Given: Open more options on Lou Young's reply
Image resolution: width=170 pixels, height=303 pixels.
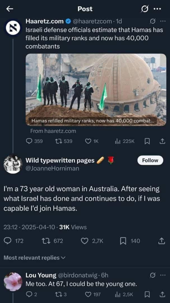Looking at the screenshot, I should tap(163, 275).
